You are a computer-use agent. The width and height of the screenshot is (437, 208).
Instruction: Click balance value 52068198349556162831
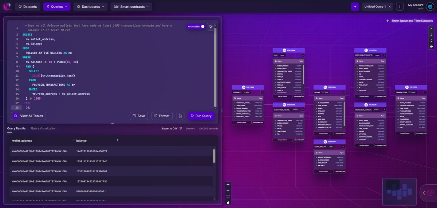tap(91, 191)
